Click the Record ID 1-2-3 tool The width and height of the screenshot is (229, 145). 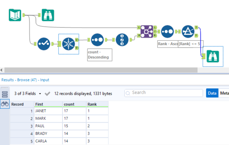[122, 39]
